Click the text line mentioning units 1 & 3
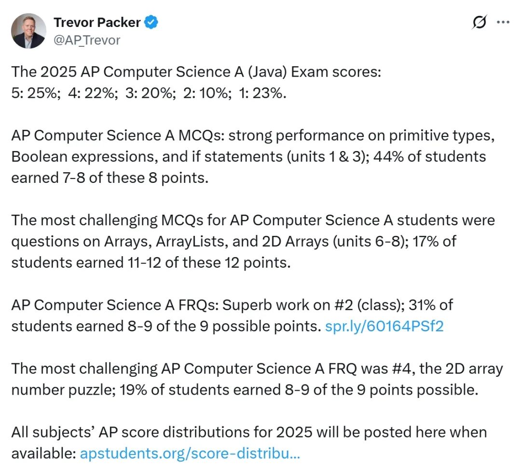Image resolution: width=521 pixels, height=466 pixels. pos(248,157)
